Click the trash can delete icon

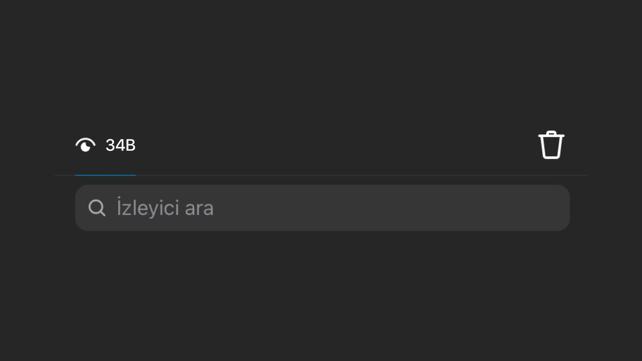pos(551,145)
